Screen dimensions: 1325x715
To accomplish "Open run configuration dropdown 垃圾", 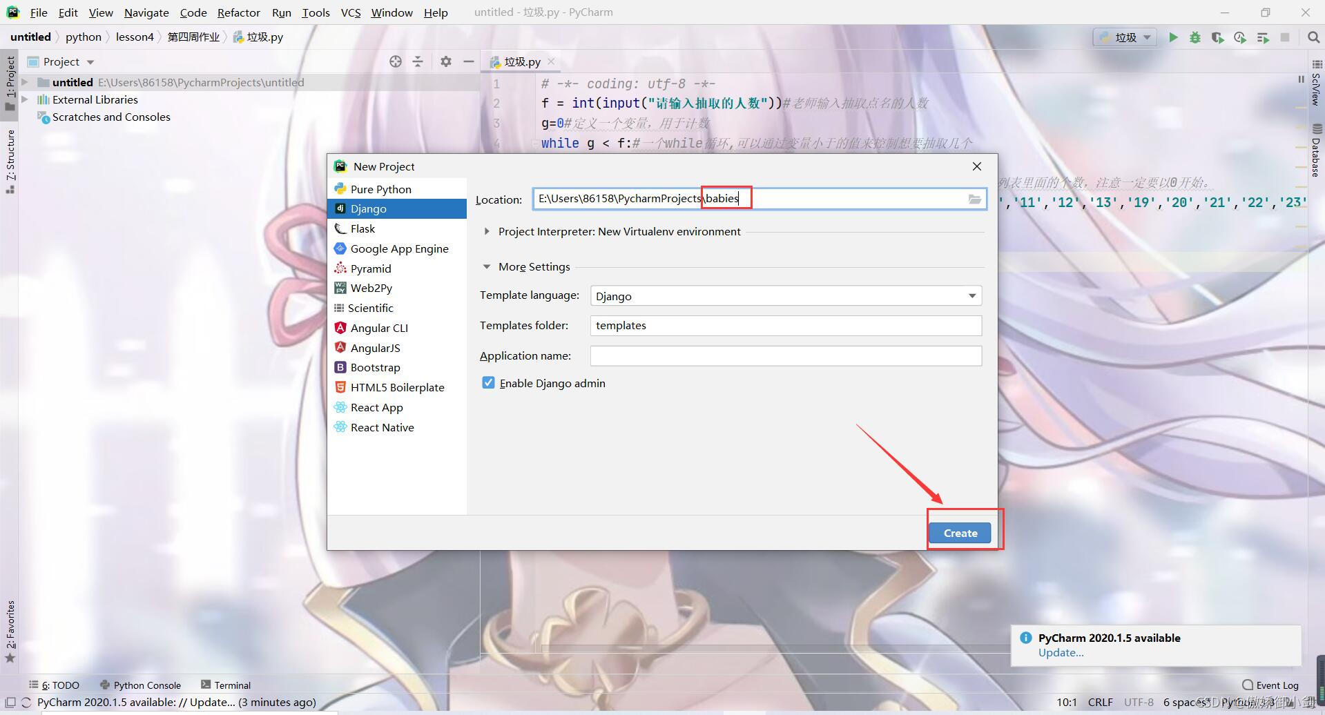I will [x=1125, y=37].
